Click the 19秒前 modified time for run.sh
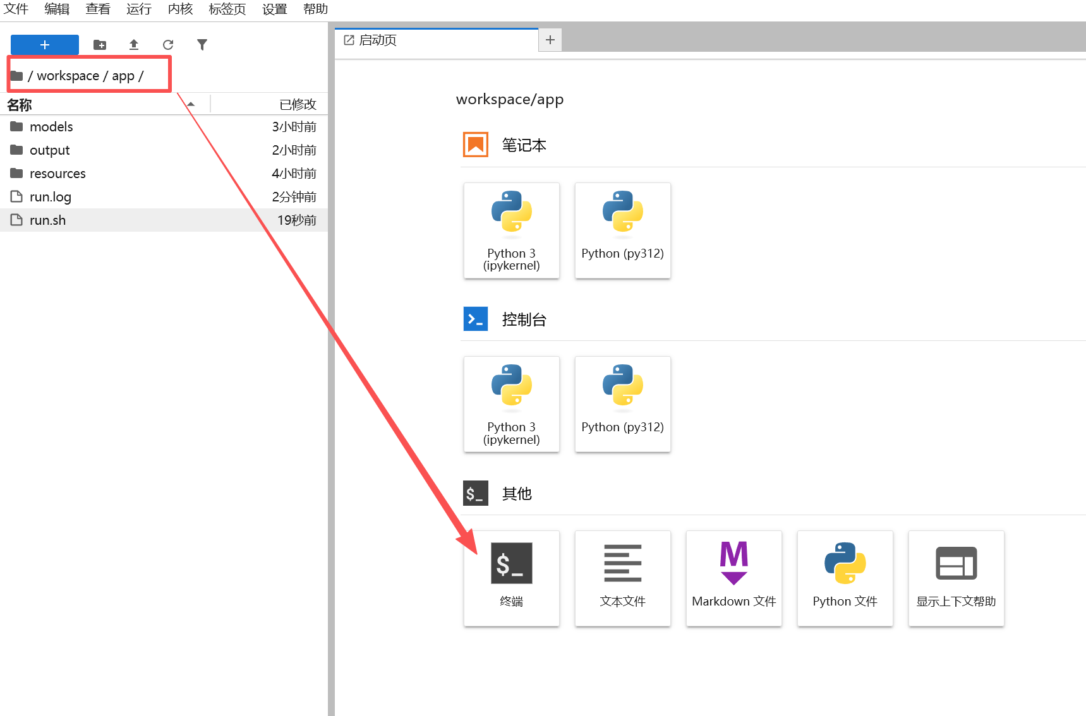This screenshot has width=1086, height=716. (x=297, y=220)
